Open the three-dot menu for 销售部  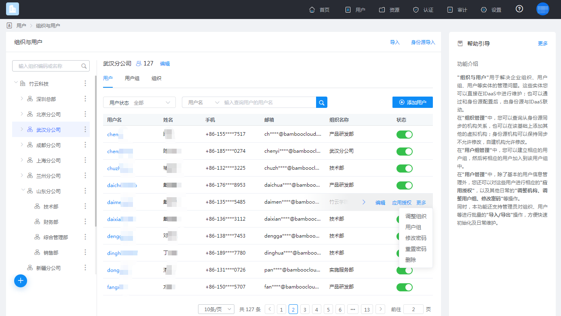tap(85, 253)
